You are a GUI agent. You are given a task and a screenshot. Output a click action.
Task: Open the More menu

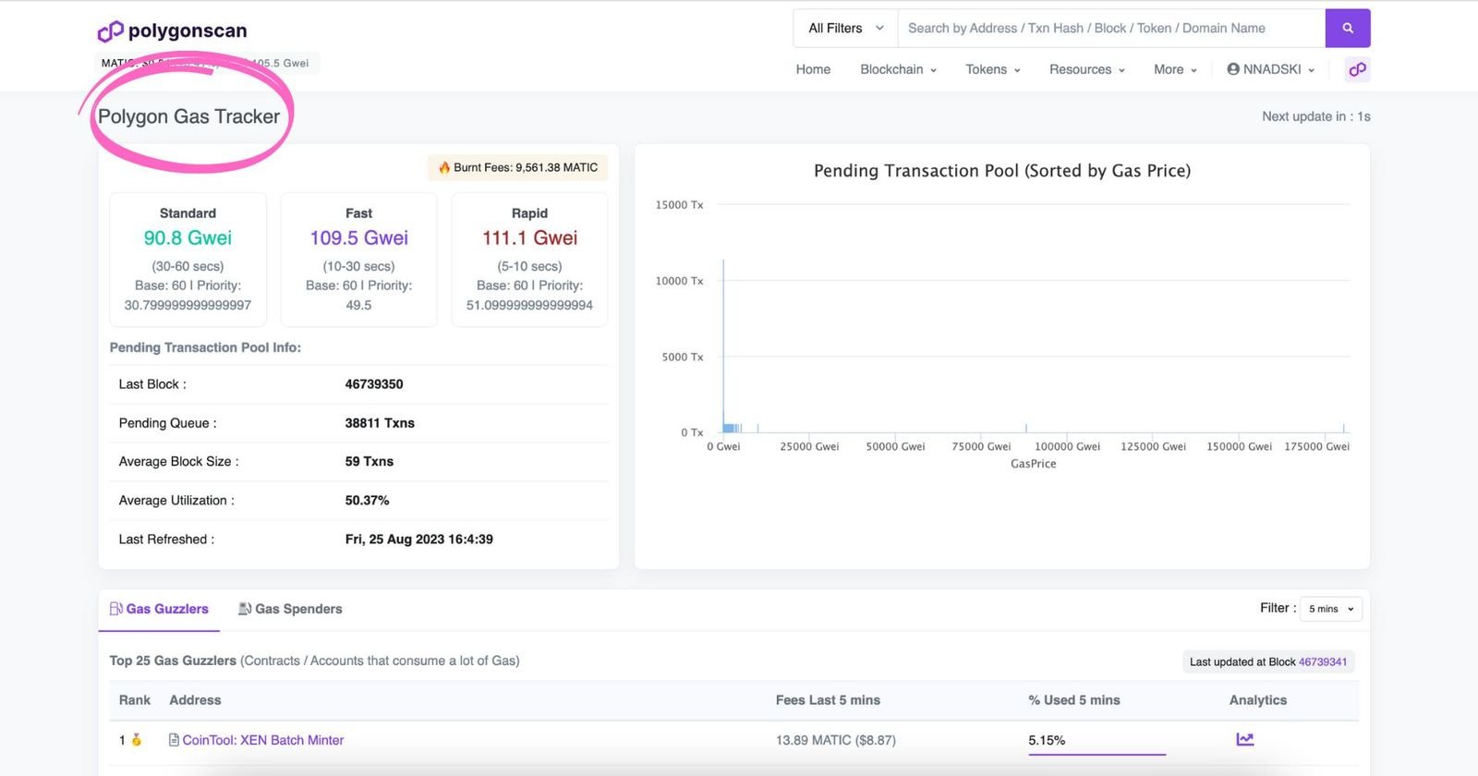[x=1175, y=69]
